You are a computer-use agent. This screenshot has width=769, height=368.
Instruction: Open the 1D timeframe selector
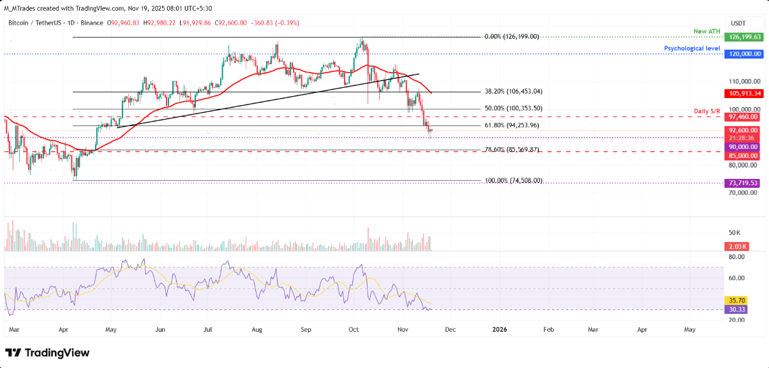(70, 23)
